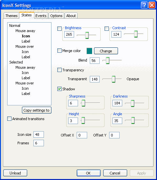
Task: Click the Transparency slider handle
Action: point(113,79)
